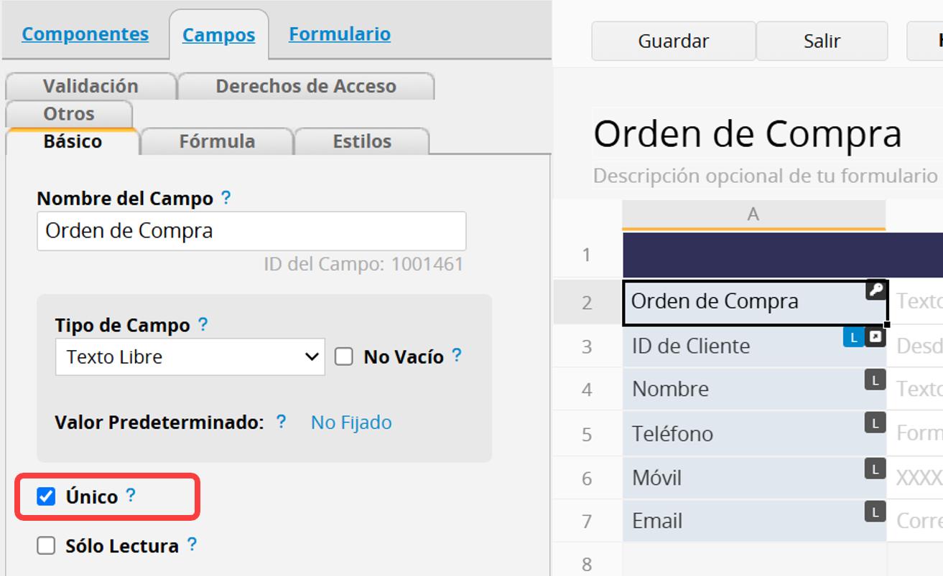Click the key icon on Orden de Compra cell
The image size is (943, 576).
[x=875, y=291]
